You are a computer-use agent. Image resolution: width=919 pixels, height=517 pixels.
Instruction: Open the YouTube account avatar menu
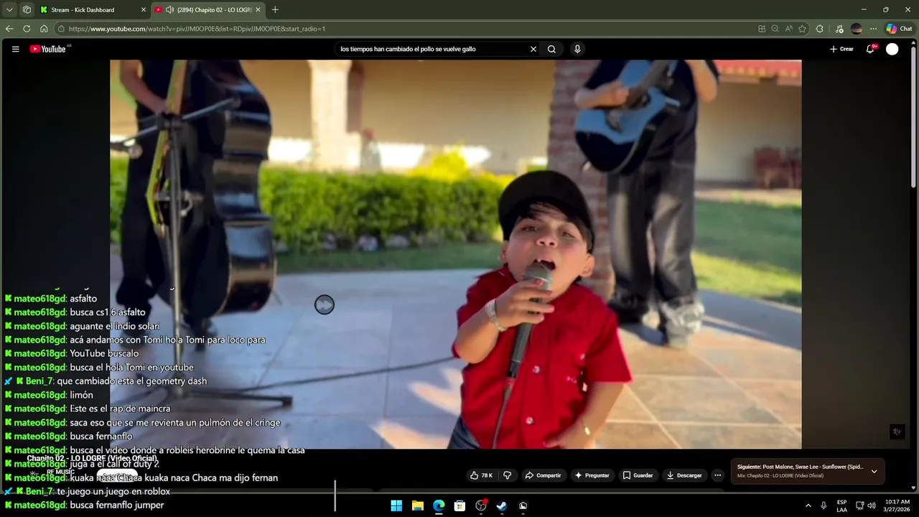(892, 49)
